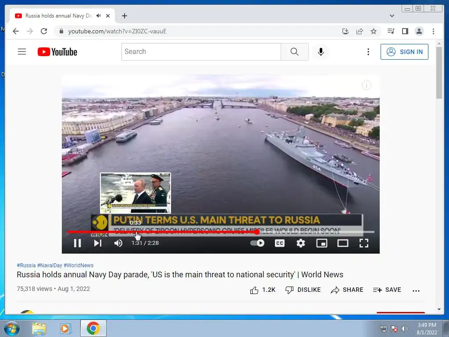This screenshot has height=337, width=449.
Task: Install app icon in address bar
Action: point(346,31)
